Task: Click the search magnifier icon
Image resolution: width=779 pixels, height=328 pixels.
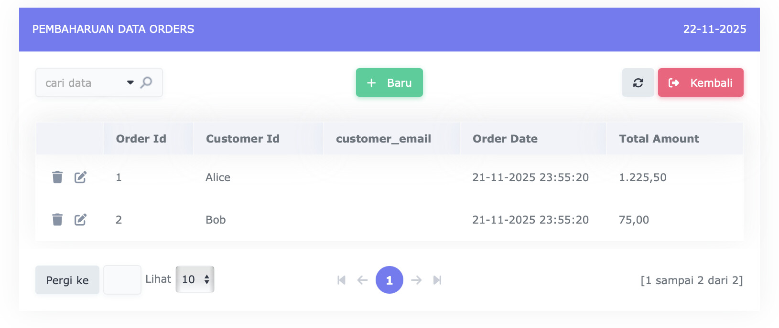Action: coord(146,82)
